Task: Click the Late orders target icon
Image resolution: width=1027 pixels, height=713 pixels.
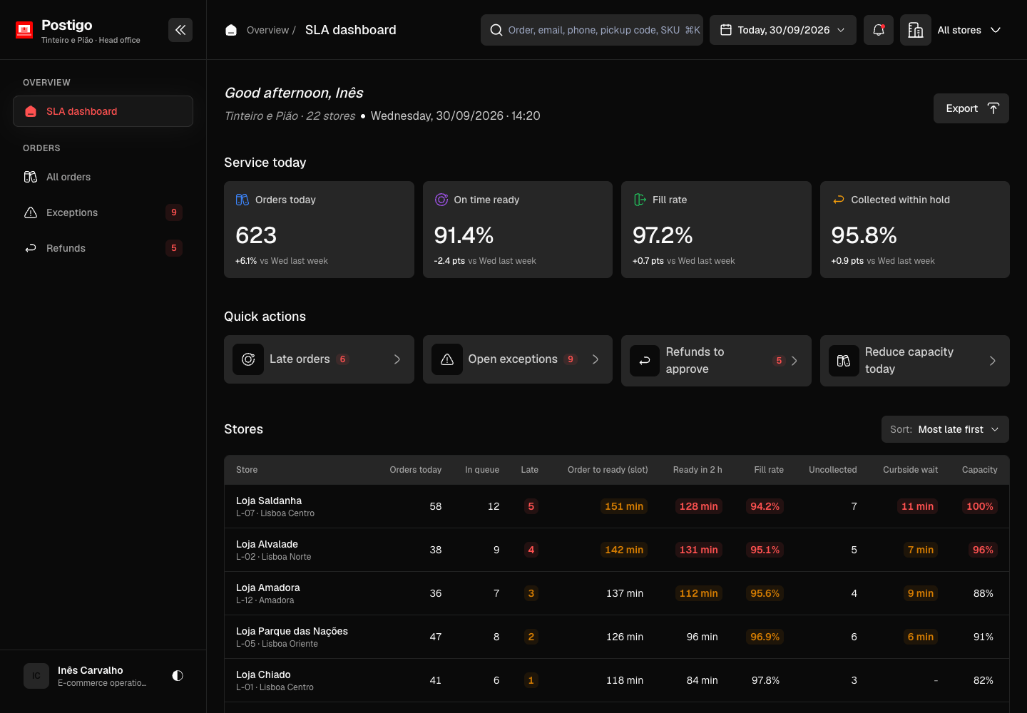Action: tap(248, 359)
